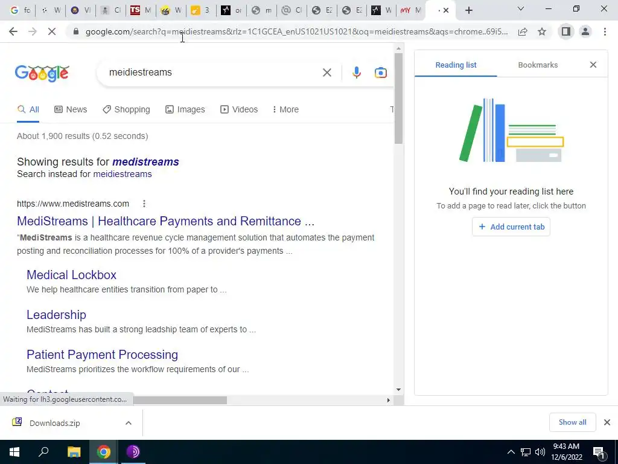Switch to the Bookmarks side panel tab
618x464 pixels.
point(538,65)
